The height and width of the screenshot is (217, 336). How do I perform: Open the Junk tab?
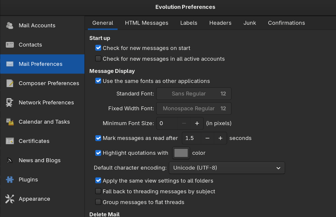(x=250, y=23)
